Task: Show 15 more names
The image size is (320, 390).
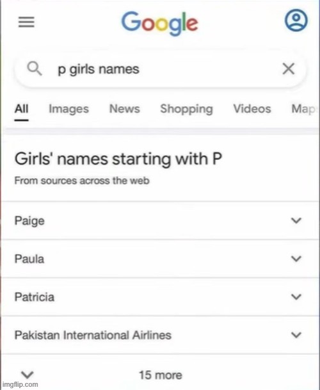Action: click(161, 375)
